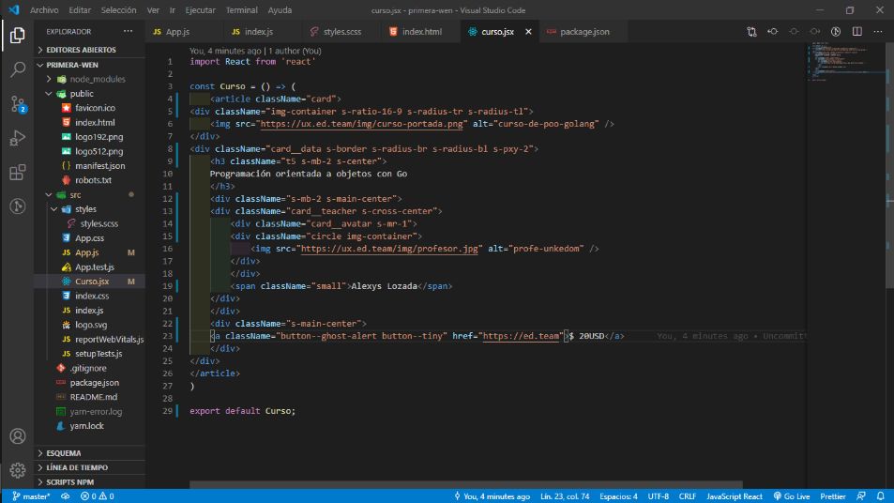Open editor More Actions ellipsis

click(x=878, y=32)
